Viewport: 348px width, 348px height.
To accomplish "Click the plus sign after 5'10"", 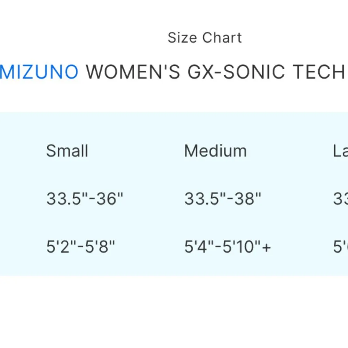I will (x=267, y=247).
